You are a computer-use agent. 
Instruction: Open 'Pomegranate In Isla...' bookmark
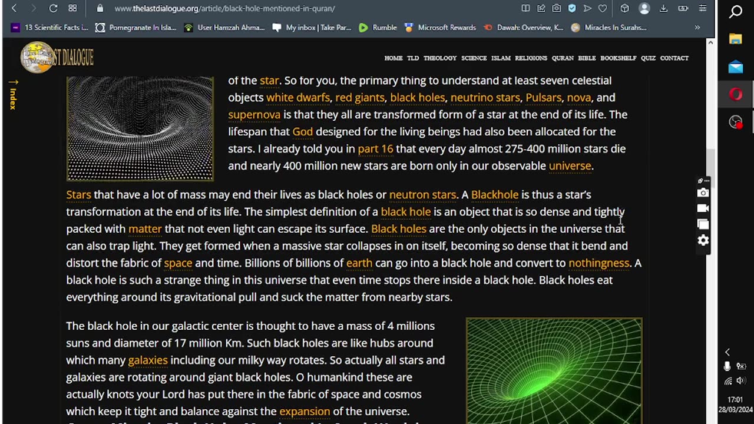coord(136,28)
